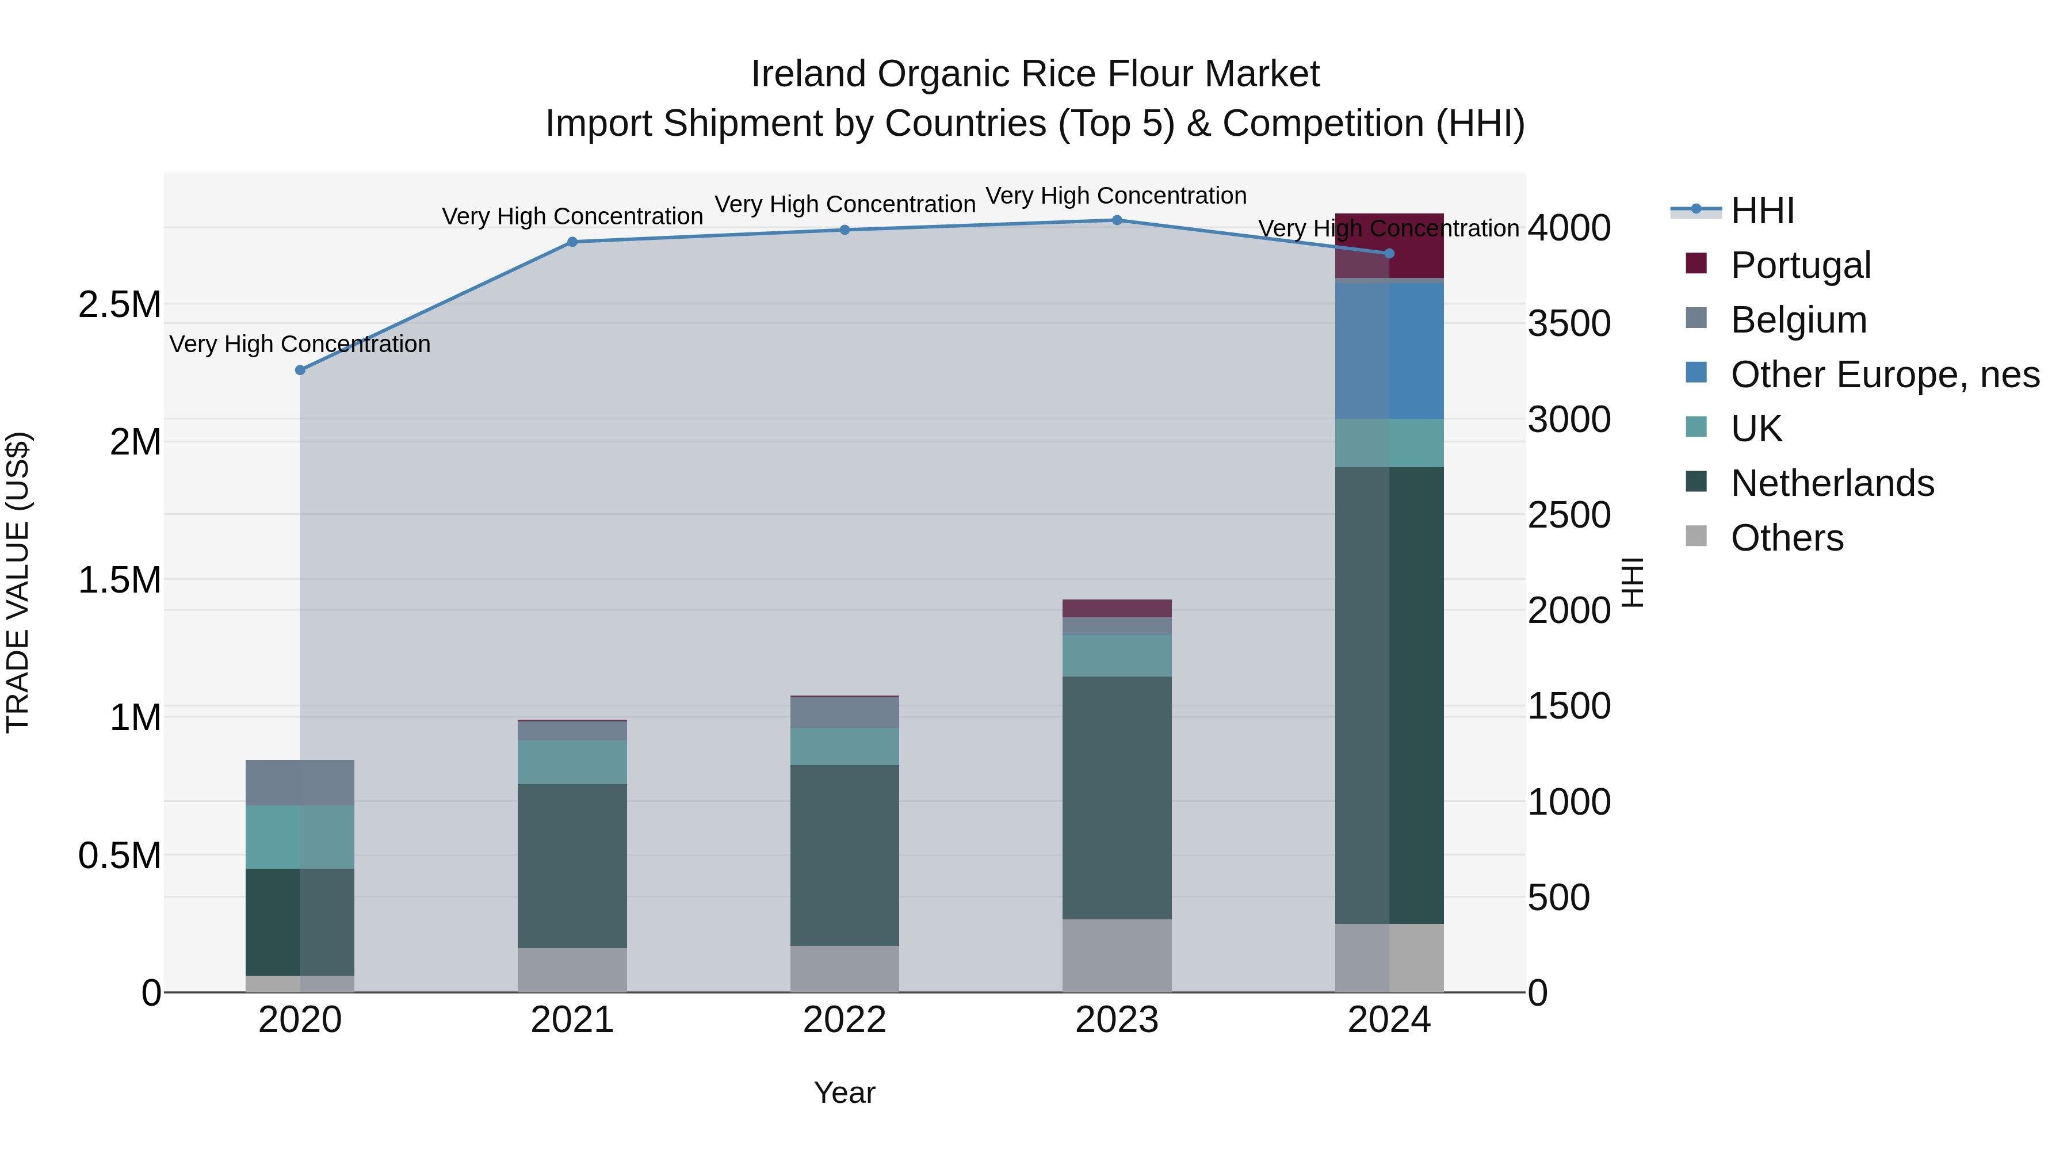Image resolution: width=2071 pixels, height=1165 pixels.
Task: Click the UK segment of 2023 bar
Action: coord(1117,655)
